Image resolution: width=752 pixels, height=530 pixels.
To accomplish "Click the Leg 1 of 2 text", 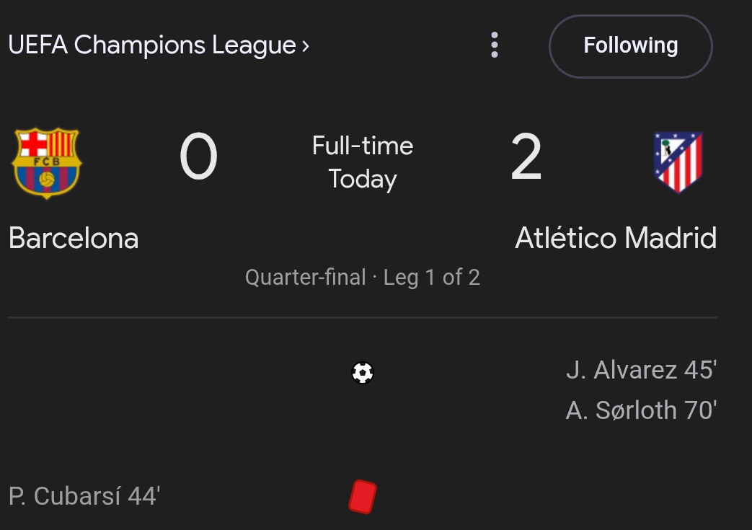I will (431, 278).
